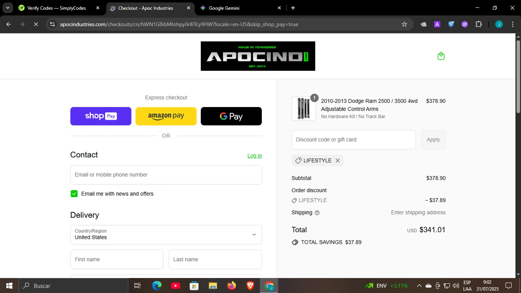The height and width of the screenshot is (293, 521).
Task: Open Microsoft Edge from the taskbar
Action: 157,286
